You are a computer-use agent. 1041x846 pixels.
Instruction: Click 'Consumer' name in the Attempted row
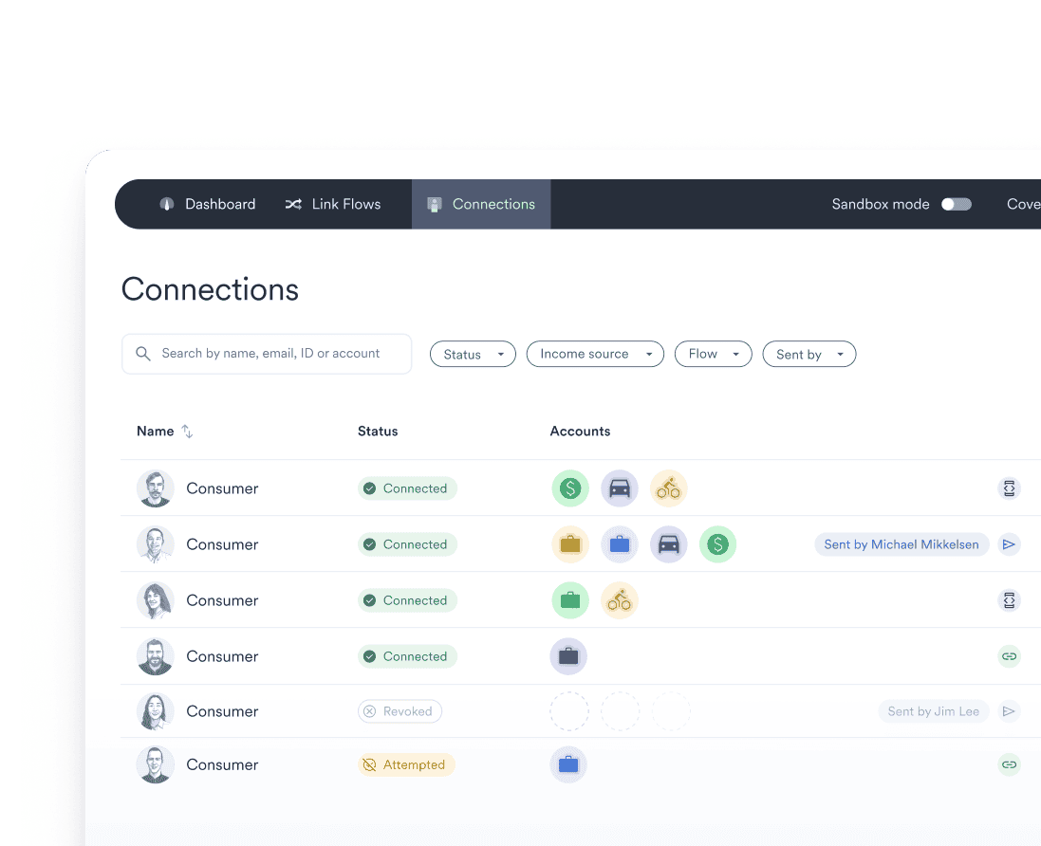222,764
